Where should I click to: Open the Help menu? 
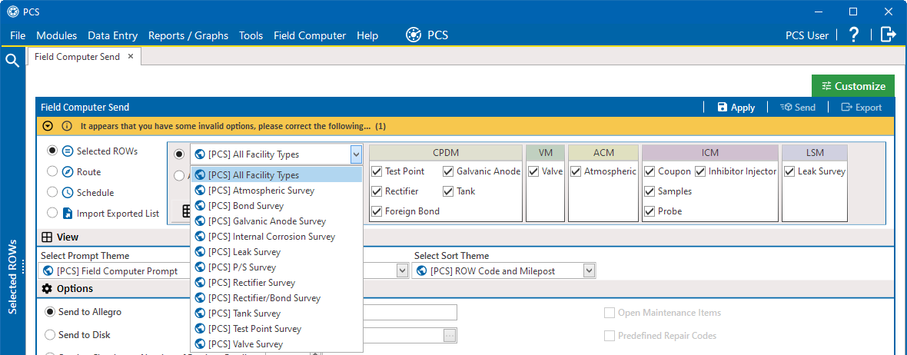(x=367, y=35)
